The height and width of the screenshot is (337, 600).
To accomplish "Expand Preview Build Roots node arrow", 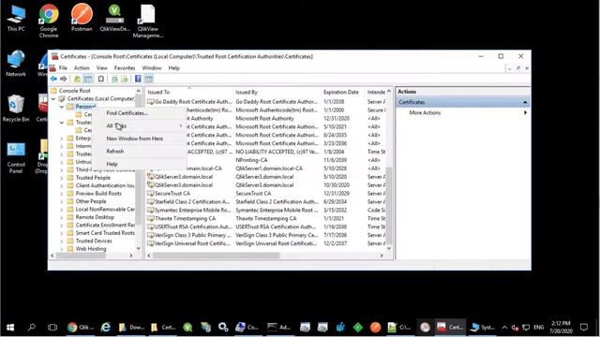I will click(x=62, y=194).
